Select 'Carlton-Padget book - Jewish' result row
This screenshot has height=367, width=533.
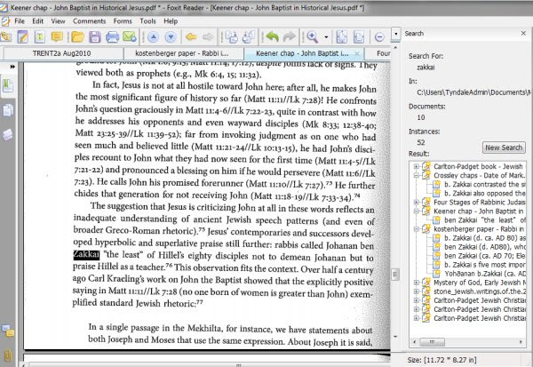(x=478, y=166)
